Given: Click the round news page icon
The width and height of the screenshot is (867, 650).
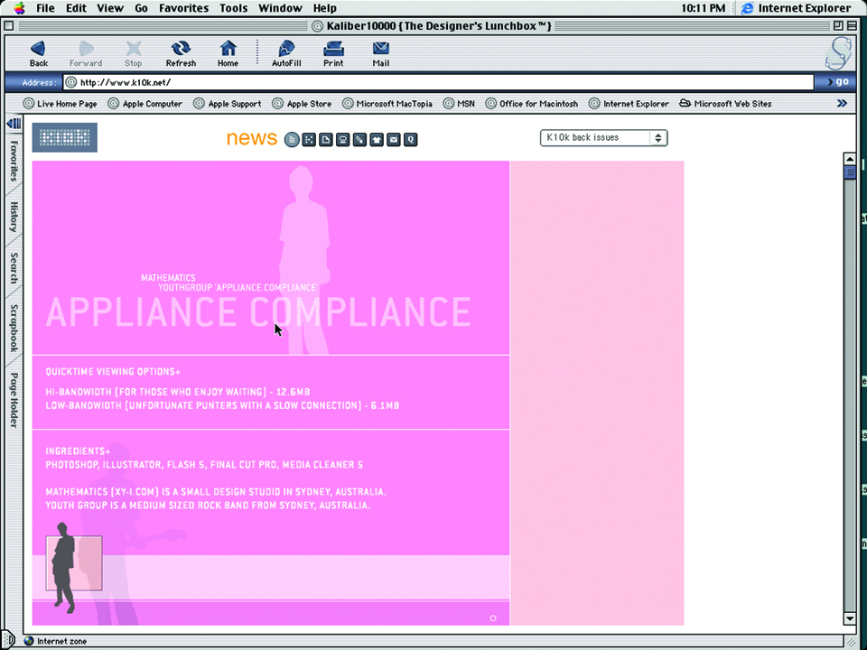Looking at the screenshot, I should pos(292,140).
